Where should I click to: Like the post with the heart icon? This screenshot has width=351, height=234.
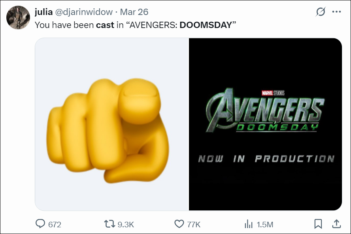coord(179,224)
